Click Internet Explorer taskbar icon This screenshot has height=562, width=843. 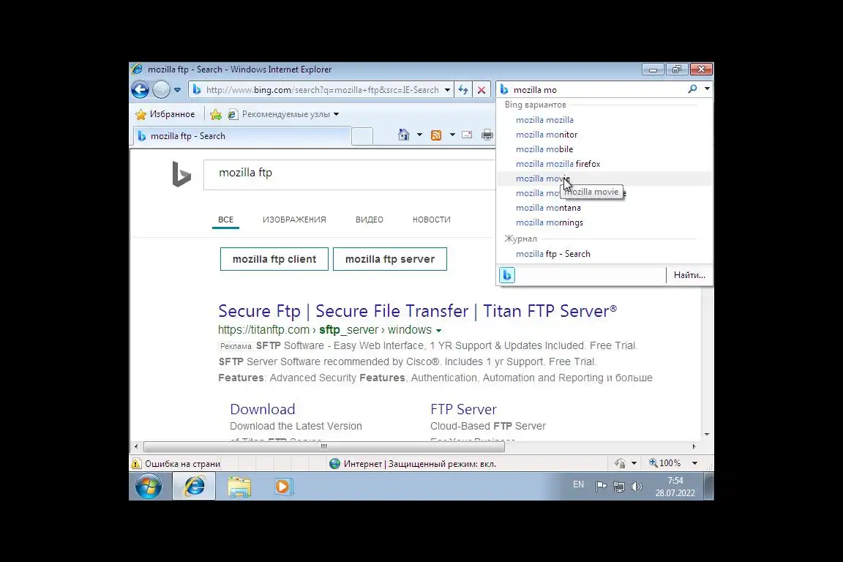click(x=194, y=487)
